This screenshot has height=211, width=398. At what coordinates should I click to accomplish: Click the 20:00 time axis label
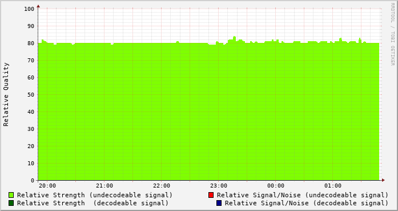47,186
